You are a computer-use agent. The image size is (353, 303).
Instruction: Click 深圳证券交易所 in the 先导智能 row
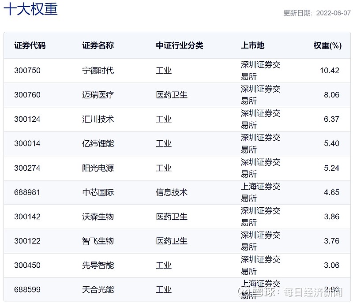point(260,266)
